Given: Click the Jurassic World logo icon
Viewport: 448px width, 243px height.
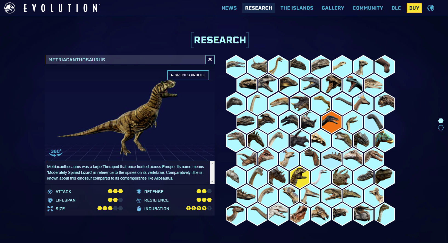Looking at the screenshot, I should click(x=10, y=8).
